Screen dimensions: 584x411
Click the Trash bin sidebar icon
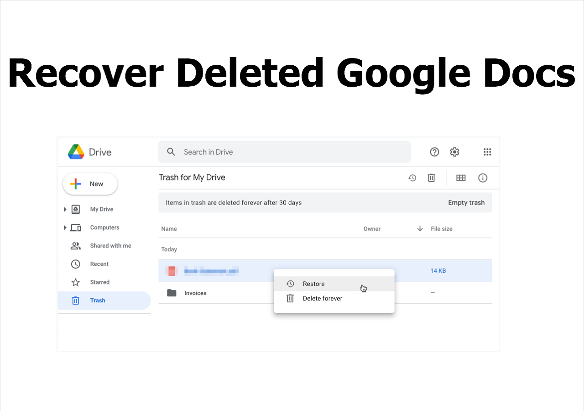pos(76,300)
